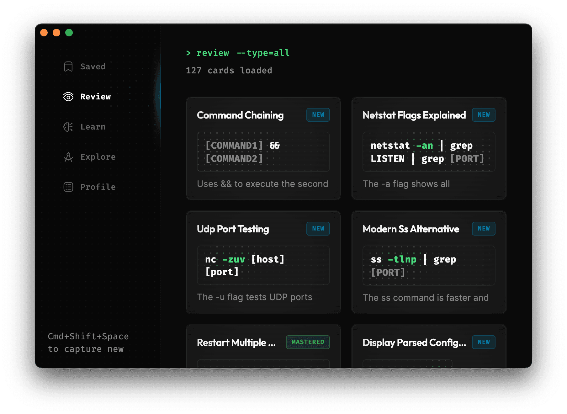Switch to the Learn section

click(93, 127)
